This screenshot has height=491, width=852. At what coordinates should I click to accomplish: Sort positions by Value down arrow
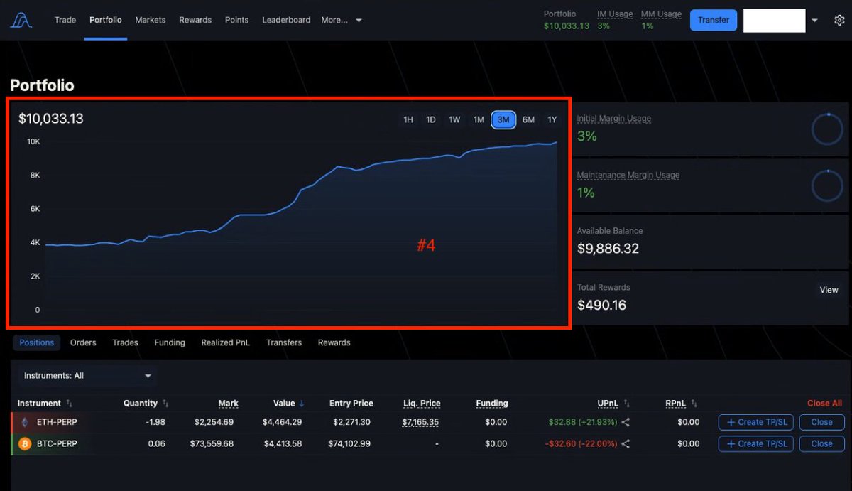[x=302, y=404]
